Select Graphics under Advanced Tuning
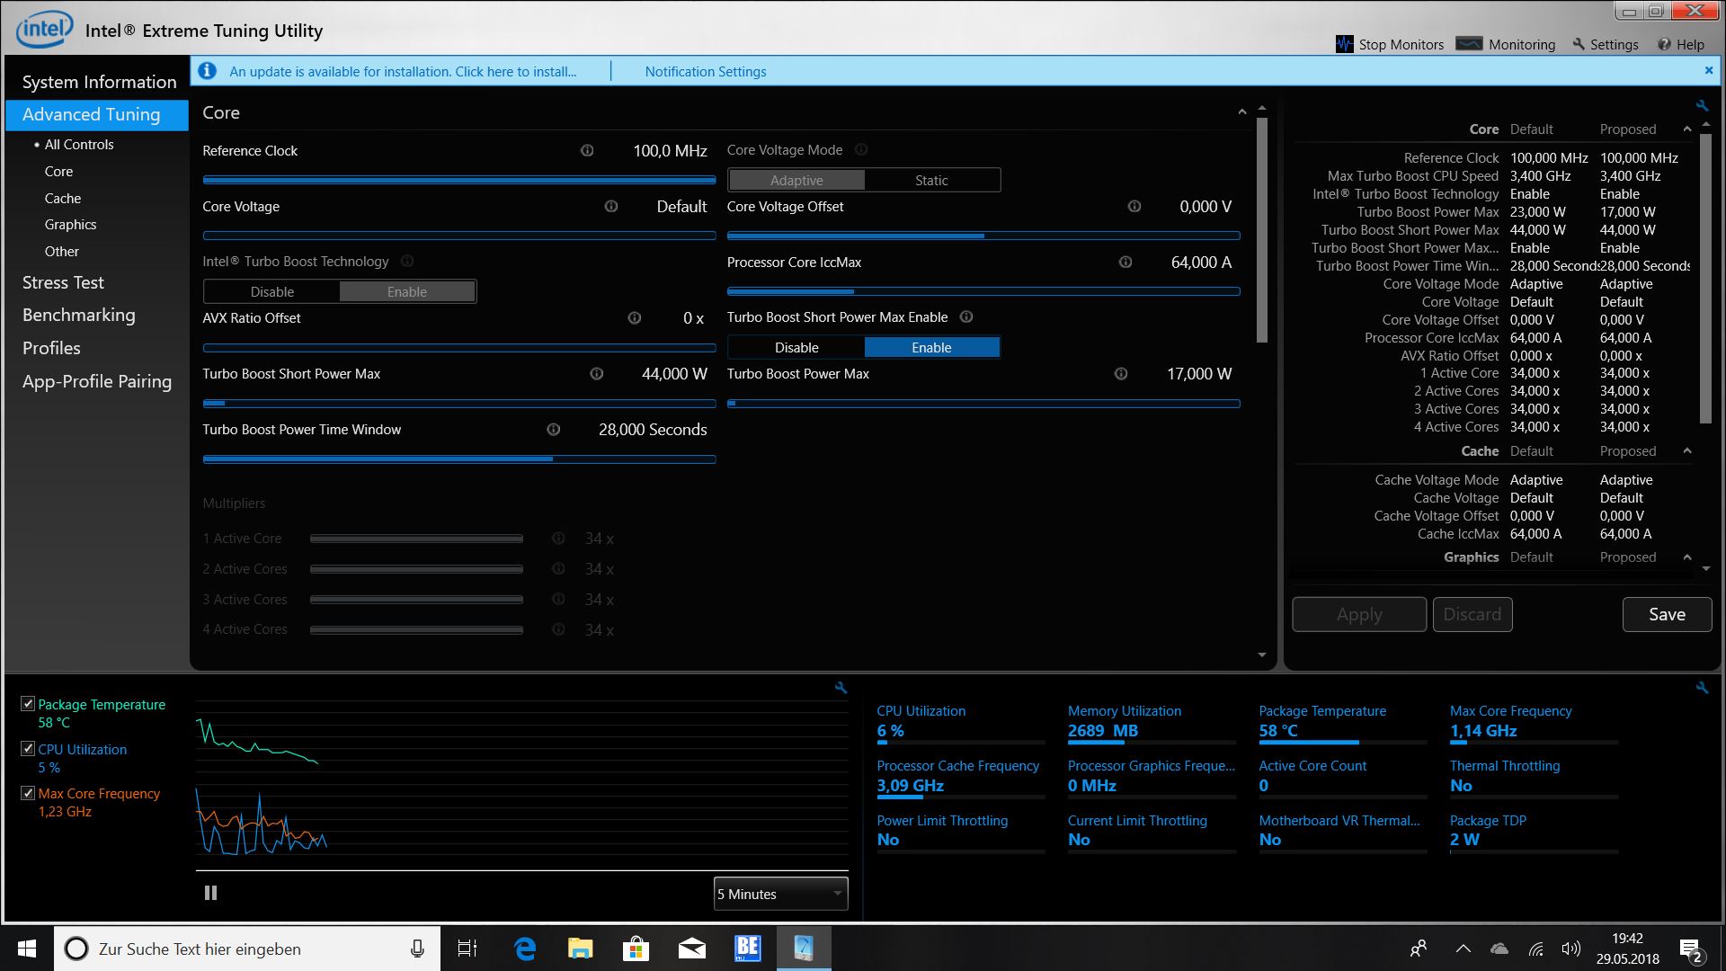This screenshot has height=971, width=1726. coord(70,225)
